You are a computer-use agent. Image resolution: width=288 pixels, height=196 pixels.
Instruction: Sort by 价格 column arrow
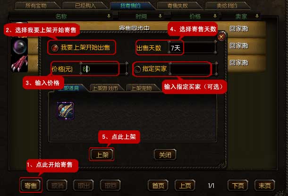point(215,17)
